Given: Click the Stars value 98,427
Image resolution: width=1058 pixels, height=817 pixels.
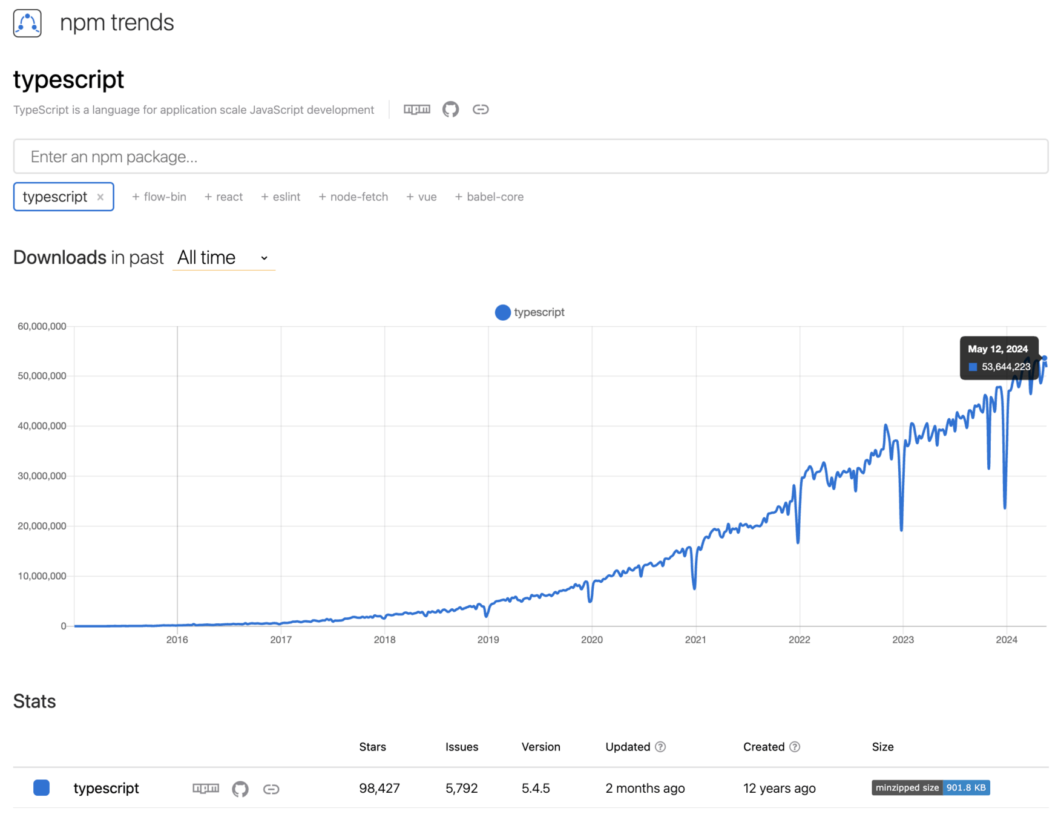Looking at the screenshot, I should coord(379,788).
